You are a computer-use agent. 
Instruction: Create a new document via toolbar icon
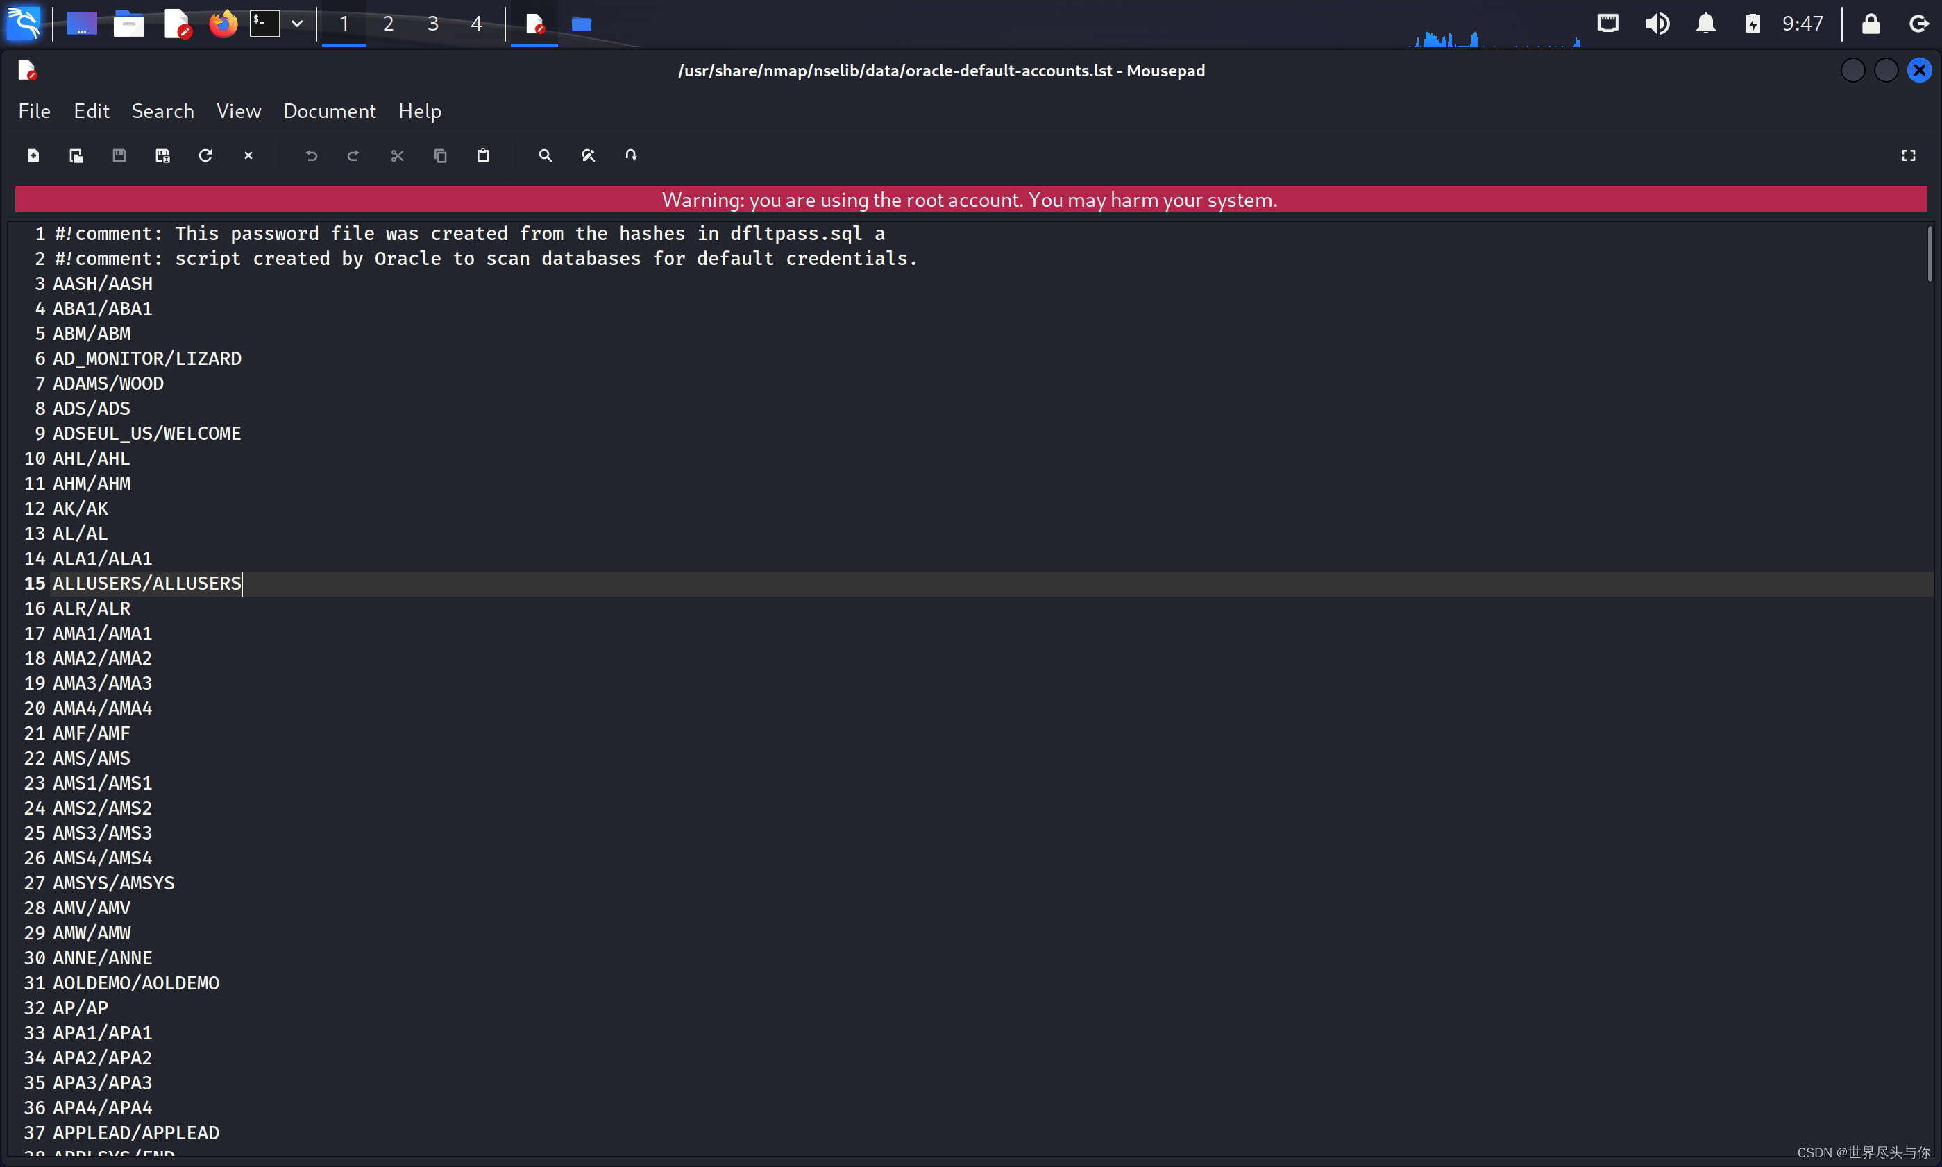coord(33,155)
